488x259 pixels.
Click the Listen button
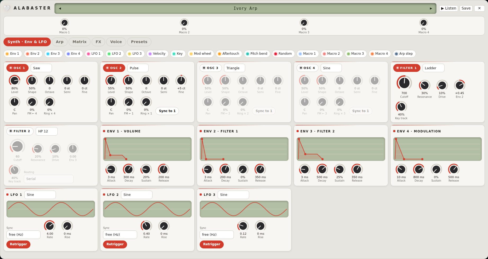449,8
